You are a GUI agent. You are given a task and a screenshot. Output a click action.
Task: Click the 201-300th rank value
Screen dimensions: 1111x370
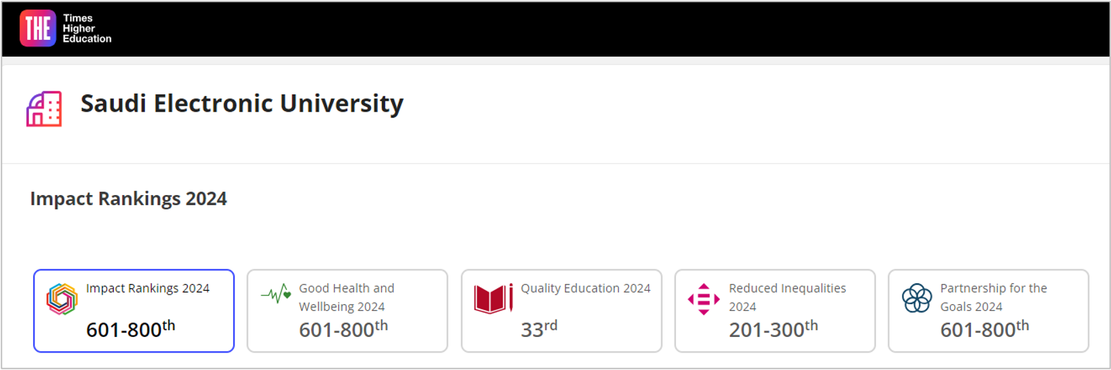(x=773, y=329)
